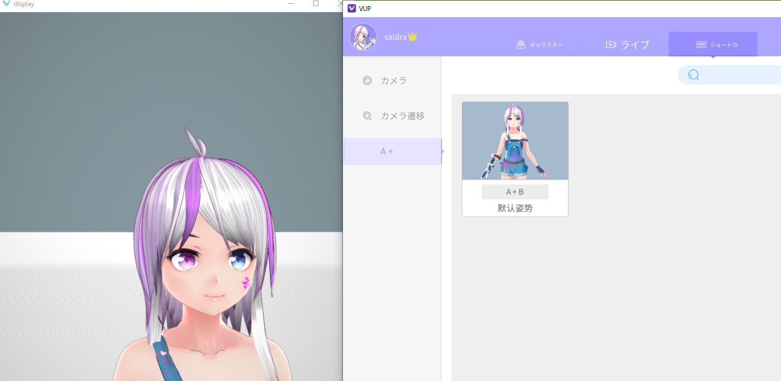Screen dimensions: 781x381
Task: Open the カメラ遷移 sidebar item
Action: 393,116
